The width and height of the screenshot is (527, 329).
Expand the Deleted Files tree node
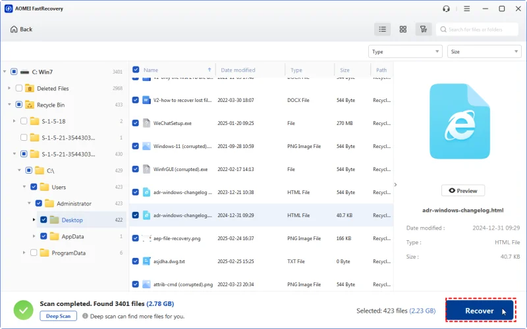pyautogui.click(x=9, y=88)
